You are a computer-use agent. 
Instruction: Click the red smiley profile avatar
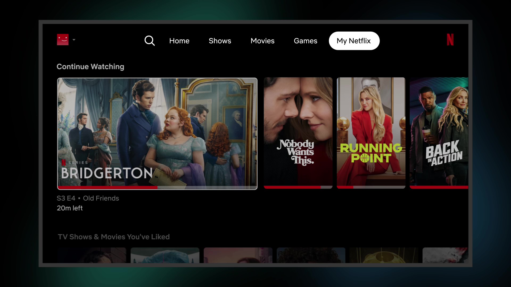(63, 40)
